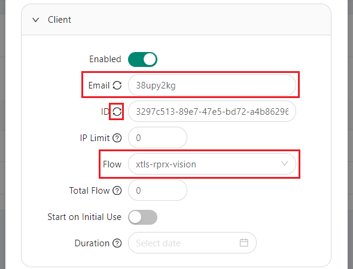353x269 pixels.
Task: Open the Flow dropdown arrow
Action: point(285,164)
